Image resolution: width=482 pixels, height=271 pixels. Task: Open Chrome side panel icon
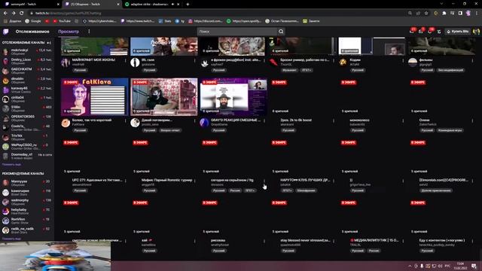pyautogui.click(x=460, y=14)
